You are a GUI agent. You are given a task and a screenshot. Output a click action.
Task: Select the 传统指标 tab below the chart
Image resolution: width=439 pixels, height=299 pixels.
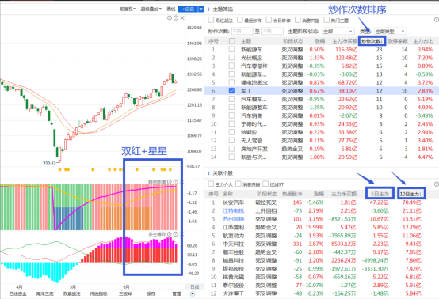click(98, 293)
